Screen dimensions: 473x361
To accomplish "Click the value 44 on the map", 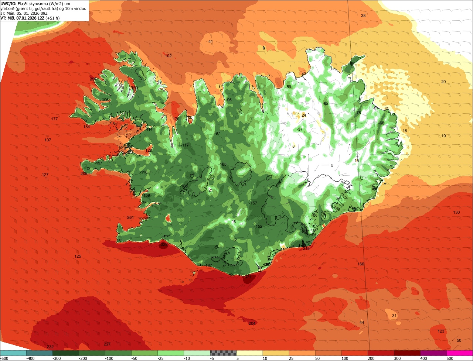I will click(x=362, y=322).
